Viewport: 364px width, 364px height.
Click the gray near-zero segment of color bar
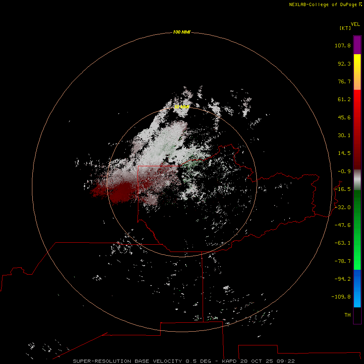tap(357, 180)
